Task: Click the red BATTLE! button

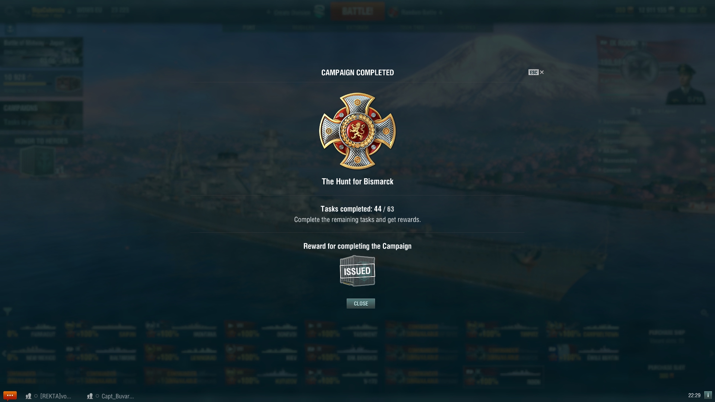Action: (357, 11)
